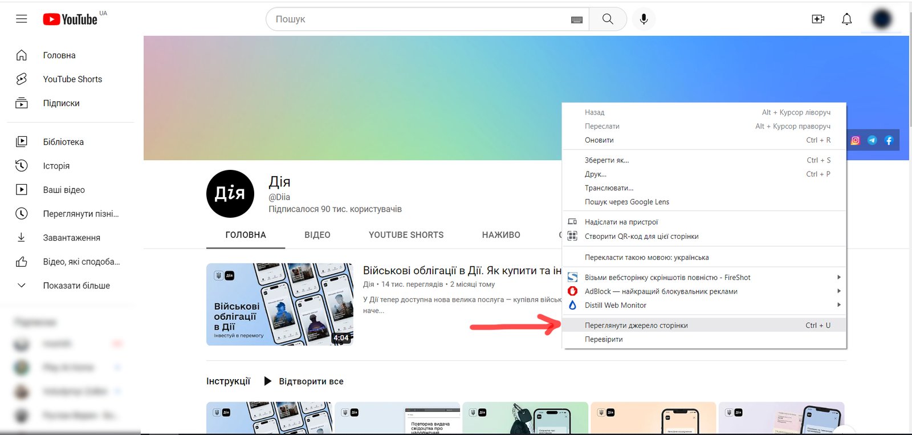Go to Історія in the sidebar
912x435 pixels.
[x=56, y=166]
